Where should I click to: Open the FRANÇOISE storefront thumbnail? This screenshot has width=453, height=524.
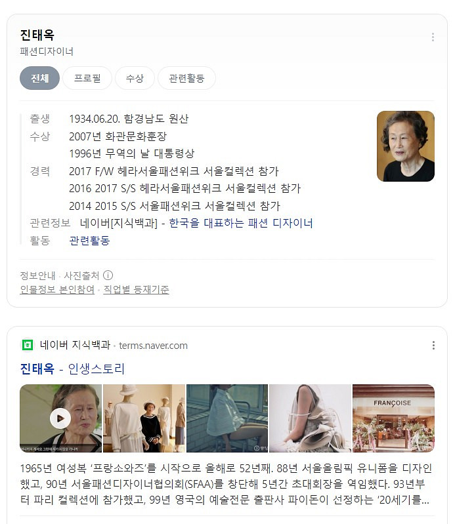[393, 418]
